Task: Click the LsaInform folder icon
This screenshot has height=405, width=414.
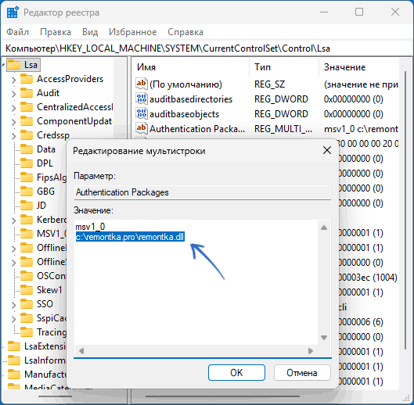Action: (14, 360)
